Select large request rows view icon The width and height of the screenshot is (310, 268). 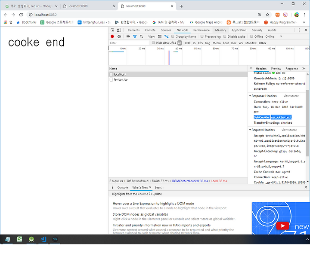click(160, 37)
